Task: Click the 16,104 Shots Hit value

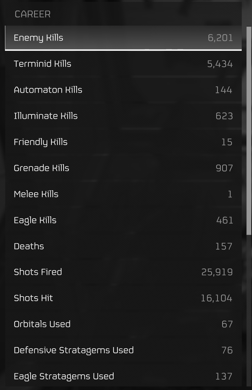Action: click(x=217, y=298)
